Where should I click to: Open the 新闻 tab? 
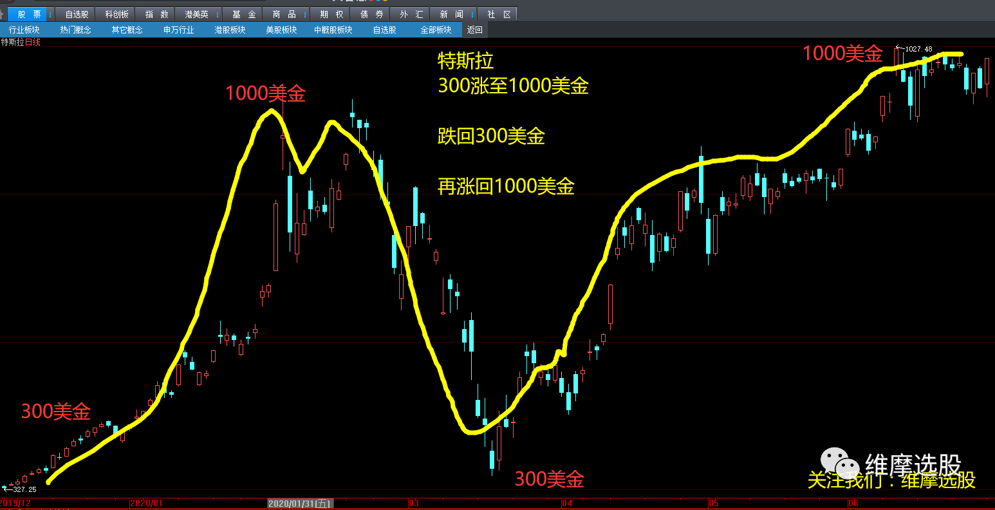[x=451, y=14]
